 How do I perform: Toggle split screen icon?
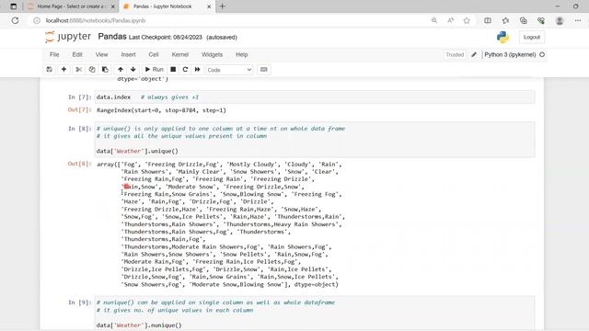488,20
